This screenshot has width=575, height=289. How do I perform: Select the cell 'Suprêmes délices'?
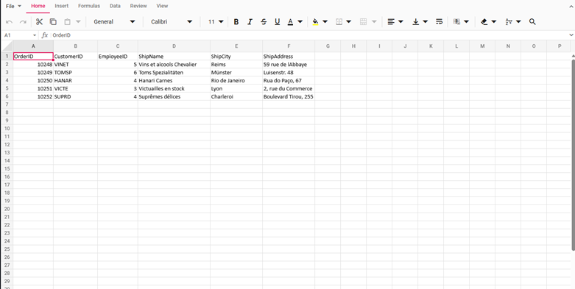click(x=174, y=96)
